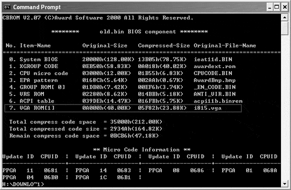
Task: Click the 13B05h(78.75K) compressed size value
Action: (162, 60)
